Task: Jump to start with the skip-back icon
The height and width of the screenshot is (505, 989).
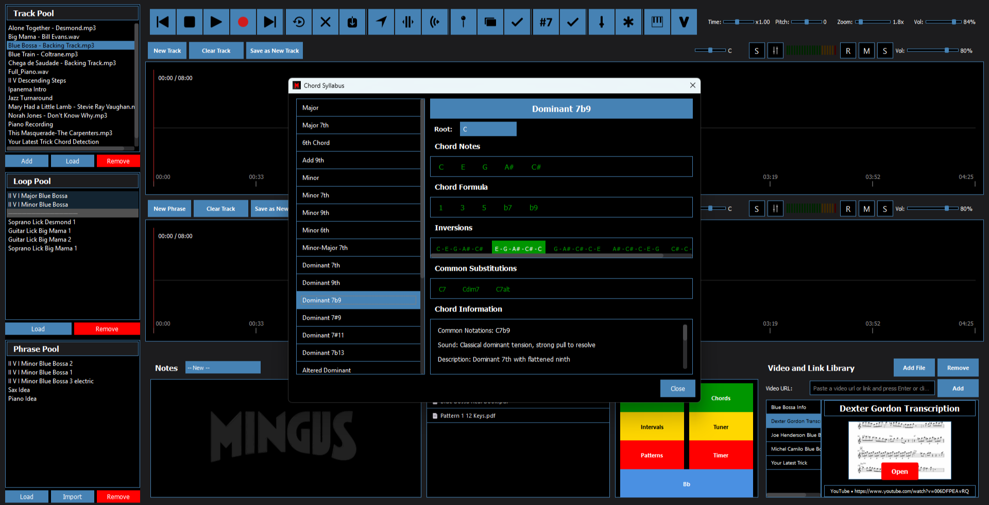Action: tap(163, 22)
